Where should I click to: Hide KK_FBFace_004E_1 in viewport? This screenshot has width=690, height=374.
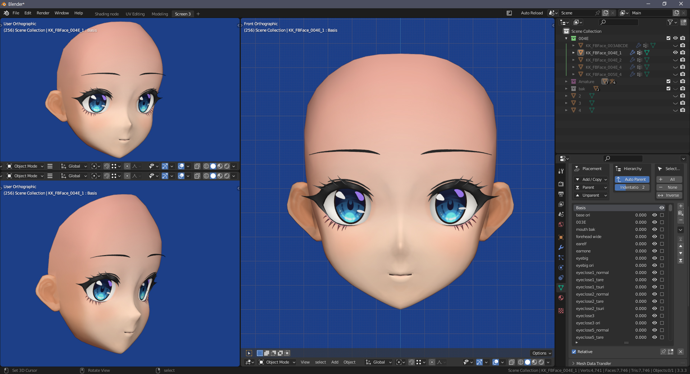click(675, 53)
